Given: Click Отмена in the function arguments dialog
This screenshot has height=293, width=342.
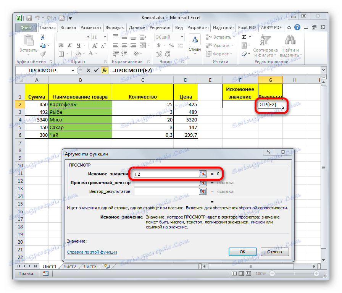Looking at the screenshot, I should click(274, 252).
